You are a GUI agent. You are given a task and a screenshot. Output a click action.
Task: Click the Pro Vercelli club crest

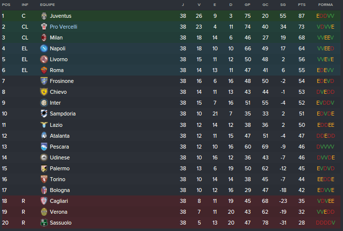[44, 27]
